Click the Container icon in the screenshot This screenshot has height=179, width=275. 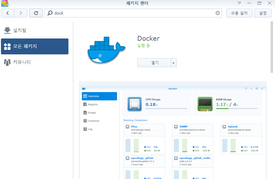(x=85, y=121)
